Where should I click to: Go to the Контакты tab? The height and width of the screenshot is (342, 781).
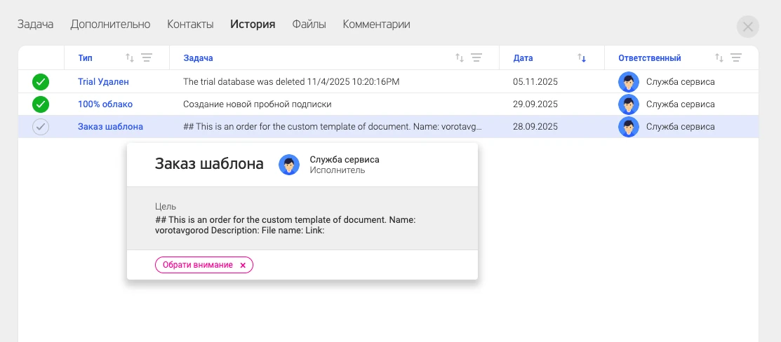190,24
